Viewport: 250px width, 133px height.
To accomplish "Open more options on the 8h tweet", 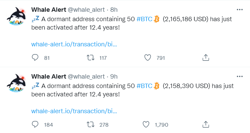I will point(240,10).
